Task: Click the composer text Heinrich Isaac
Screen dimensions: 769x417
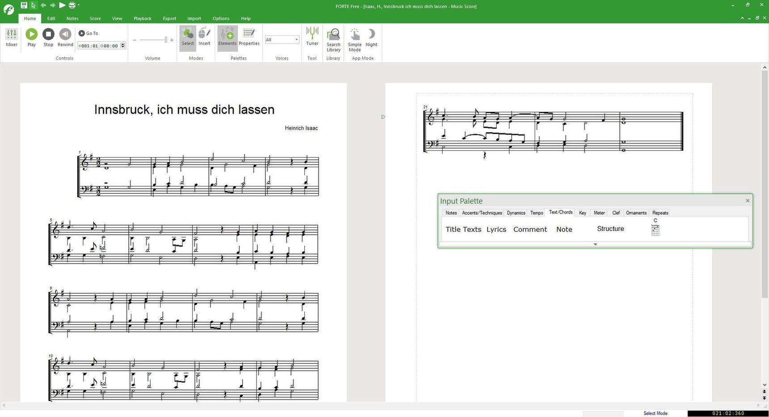Action: 301,128
